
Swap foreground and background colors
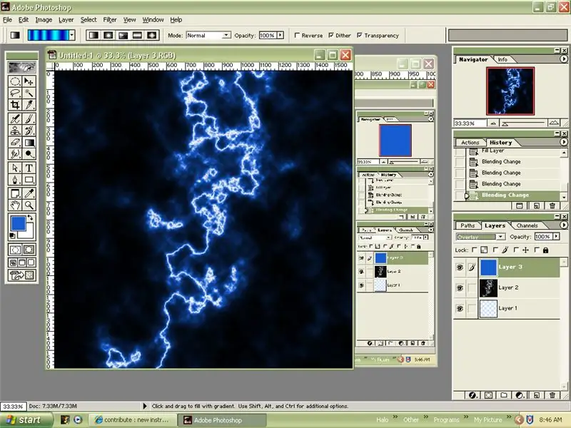31,218
